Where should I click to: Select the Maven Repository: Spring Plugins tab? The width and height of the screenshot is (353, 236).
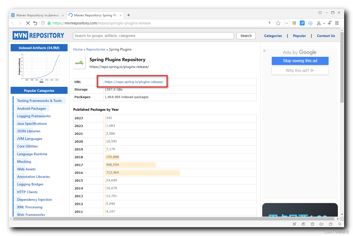pos(95,15)
